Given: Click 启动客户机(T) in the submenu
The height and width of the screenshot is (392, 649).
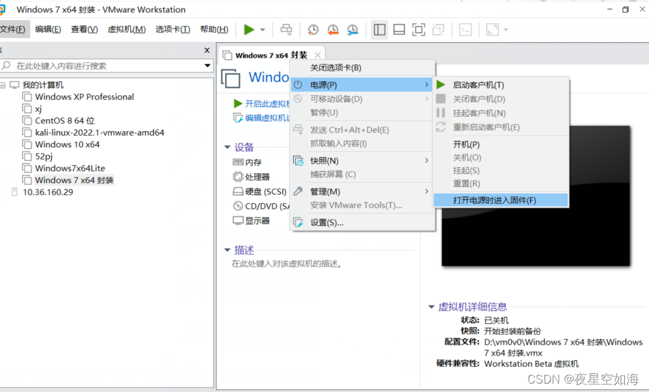Looking at the screenshot, I should [477, 84].
